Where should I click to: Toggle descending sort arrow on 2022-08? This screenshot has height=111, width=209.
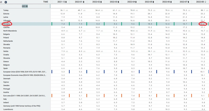205,2
